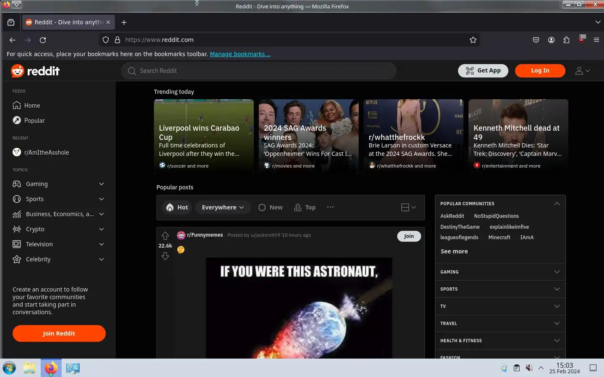Click See more communities
Image resolution: width=604 pixels, height=377 pixels.
[454, 251]
